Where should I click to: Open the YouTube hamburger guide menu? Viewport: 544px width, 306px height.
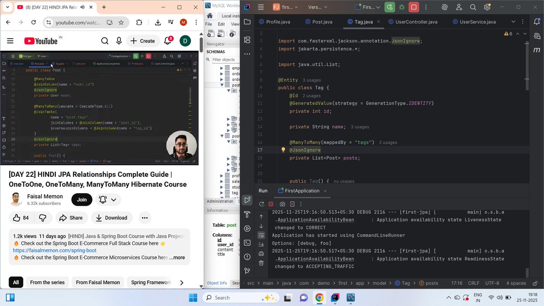(10, 41)
